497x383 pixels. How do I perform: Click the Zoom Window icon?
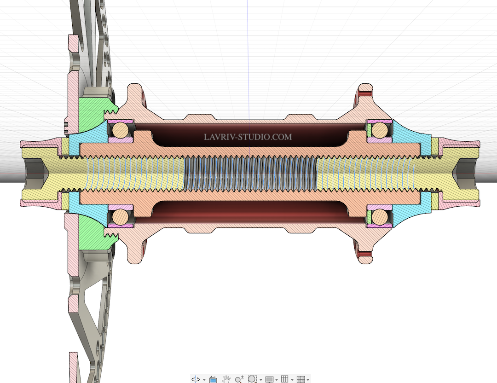tap(252, 379)
